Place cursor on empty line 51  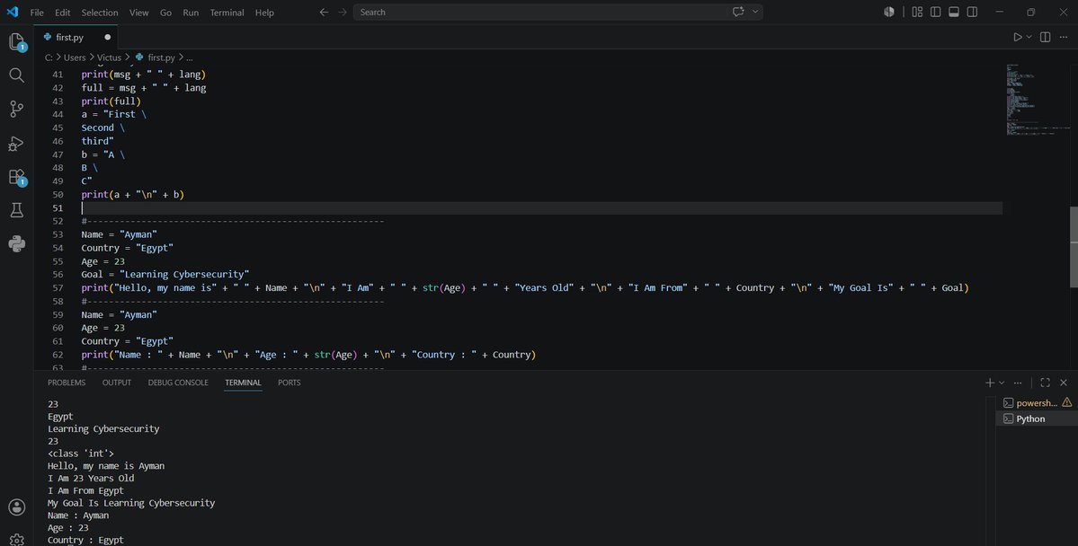coord(542,208)
